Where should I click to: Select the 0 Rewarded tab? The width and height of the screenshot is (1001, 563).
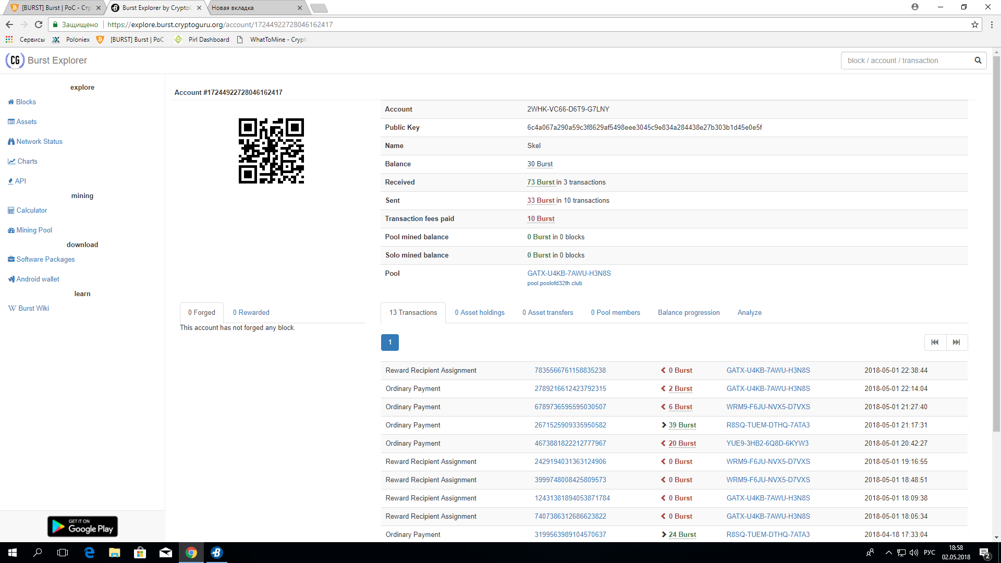(x=251, y=313)
